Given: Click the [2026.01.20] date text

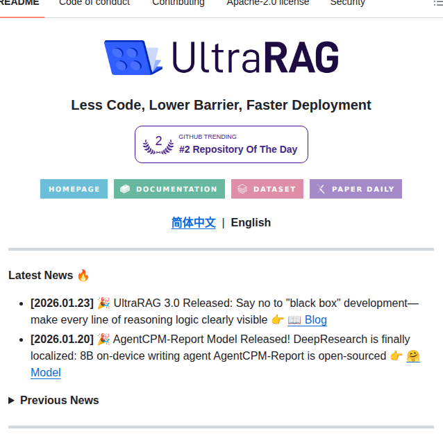Looking at the screenshot, I should (x=62, y=340).
